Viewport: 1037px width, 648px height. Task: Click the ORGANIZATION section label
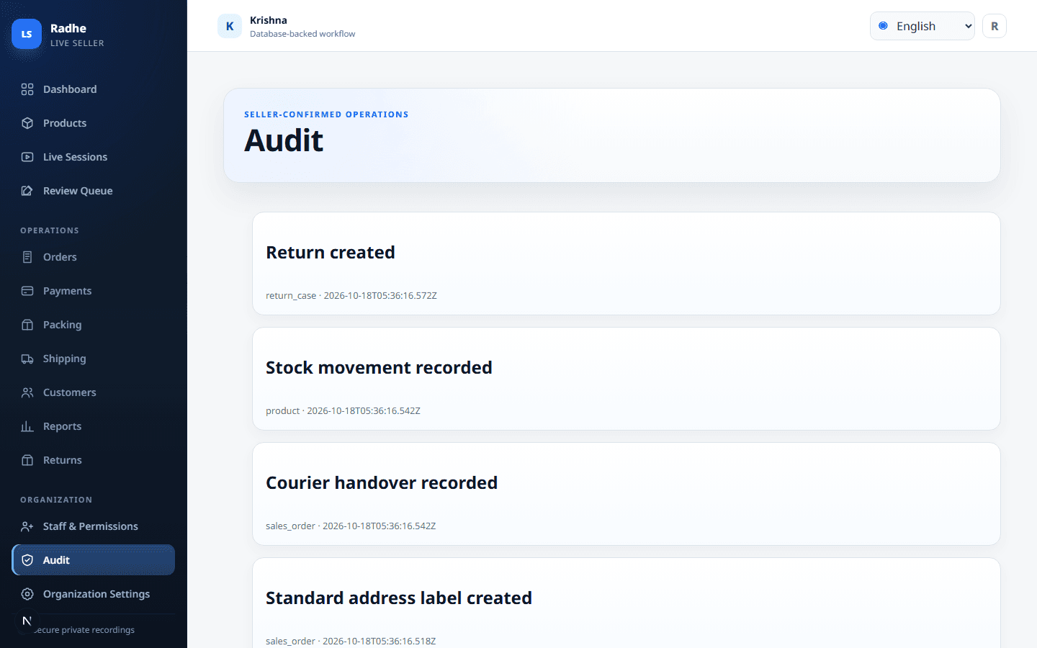[56, 500]
